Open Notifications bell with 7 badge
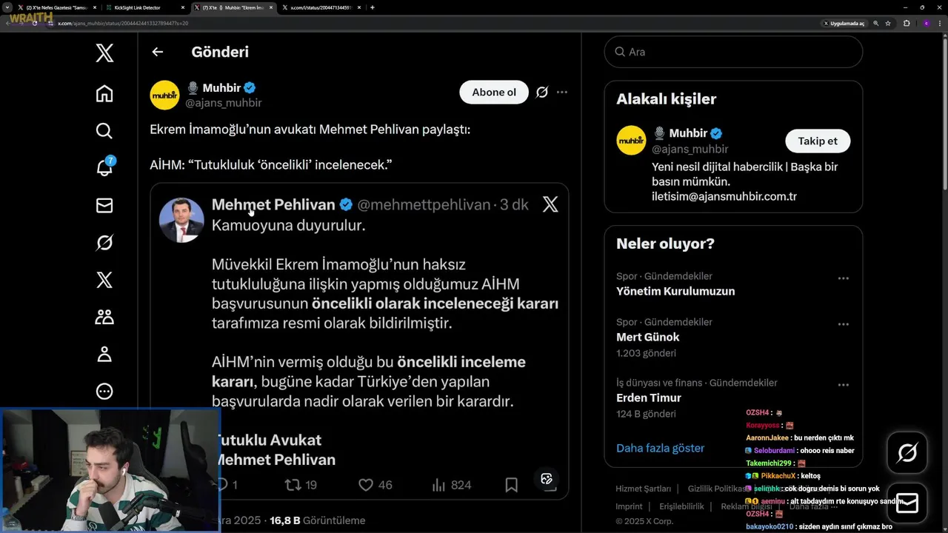Image resolution: width=948 pixels, height=533 pixels. click(104, 167)
